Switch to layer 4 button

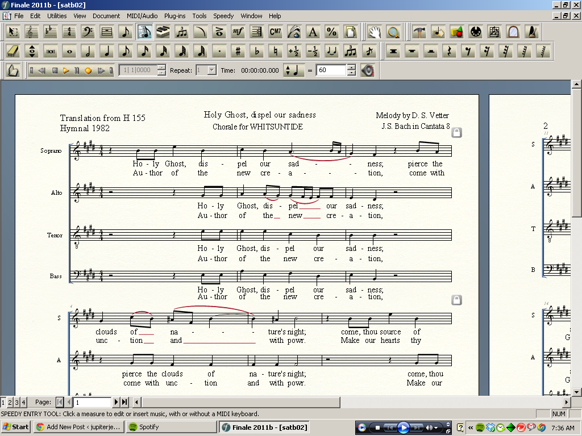[23, 402]
